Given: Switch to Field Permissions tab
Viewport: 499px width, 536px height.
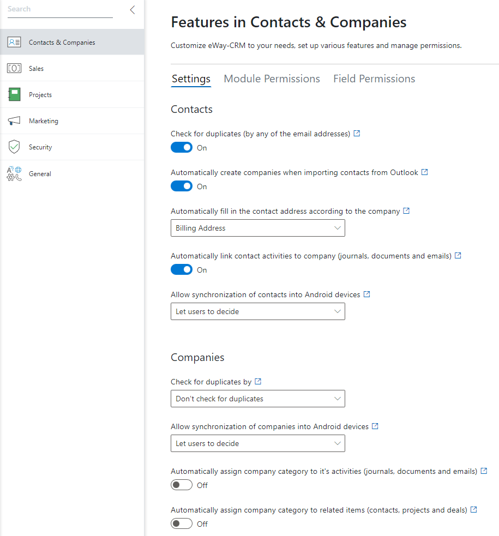Looking at the screenshot, I should click(x=374, y=79).
